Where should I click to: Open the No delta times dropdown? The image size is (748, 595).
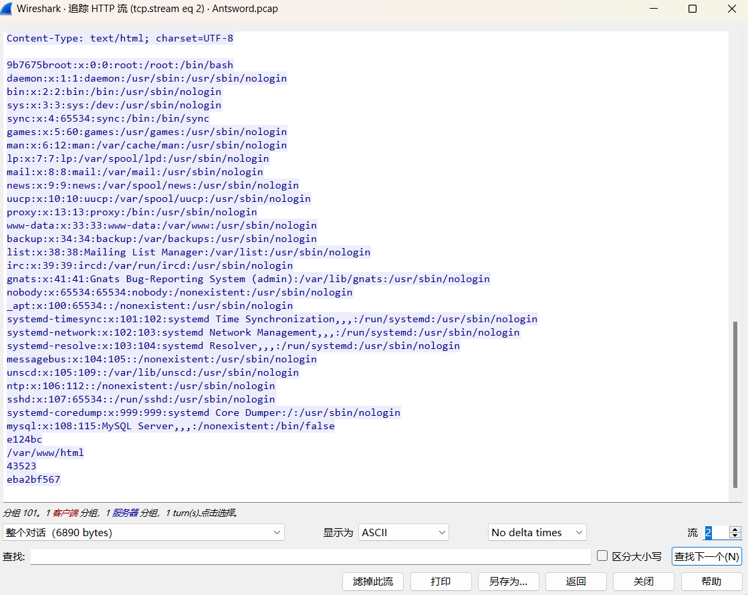point(537,532)
